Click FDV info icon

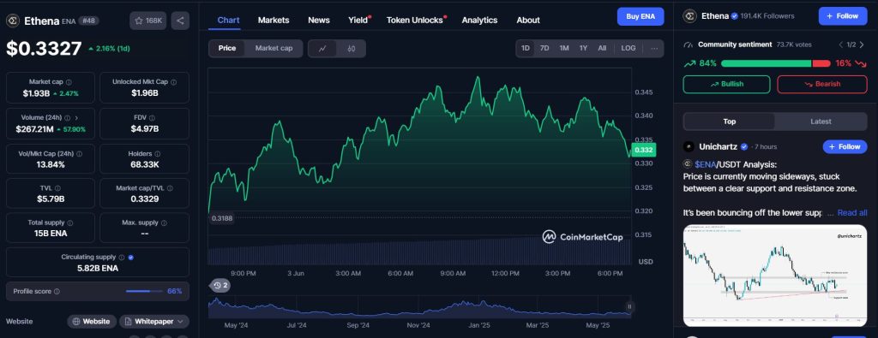pos(153,118)
